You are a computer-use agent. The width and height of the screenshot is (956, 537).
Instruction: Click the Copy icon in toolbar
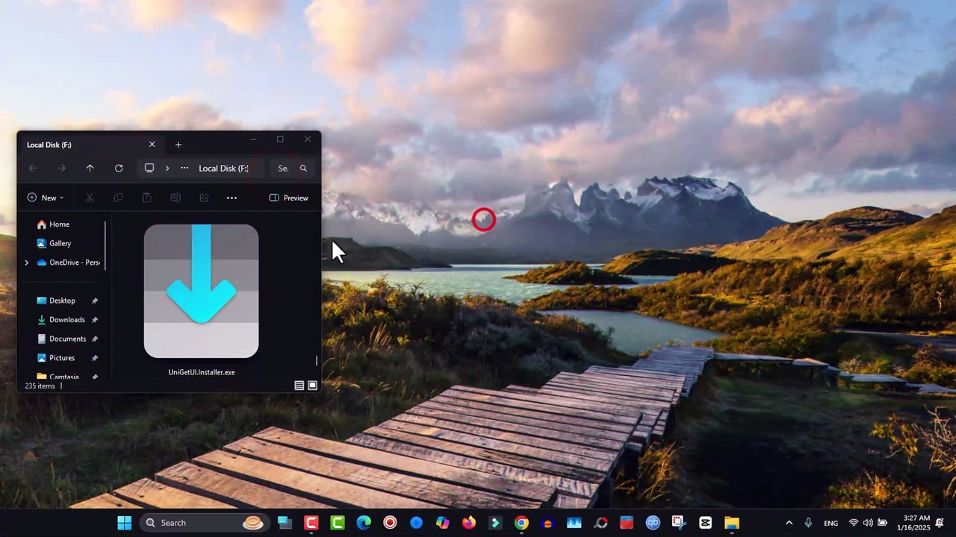coord(118,198)
